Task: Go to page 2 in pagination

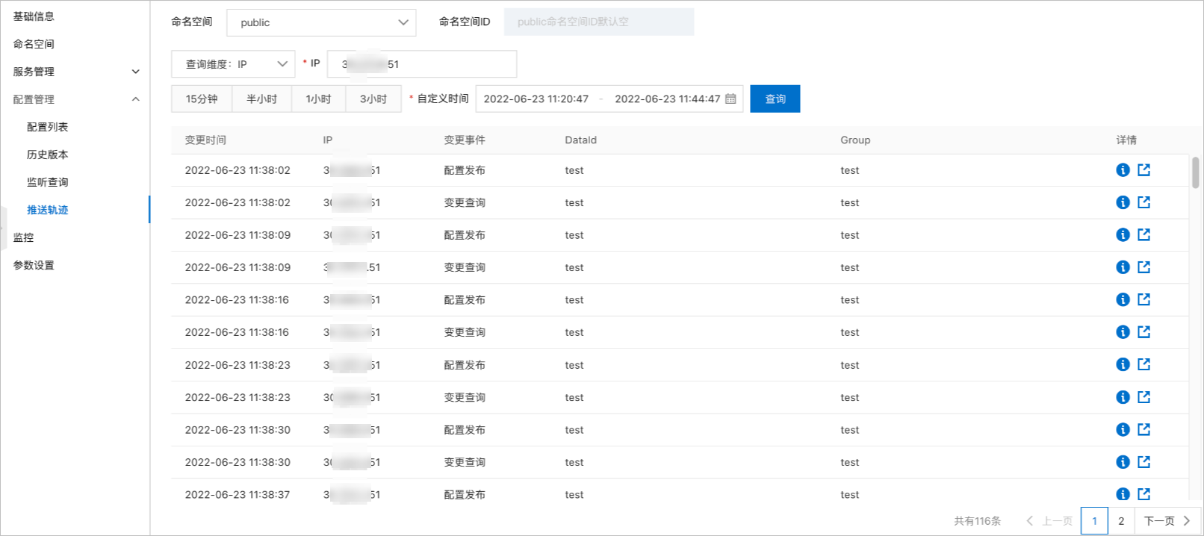Action: coord(1121,520)
